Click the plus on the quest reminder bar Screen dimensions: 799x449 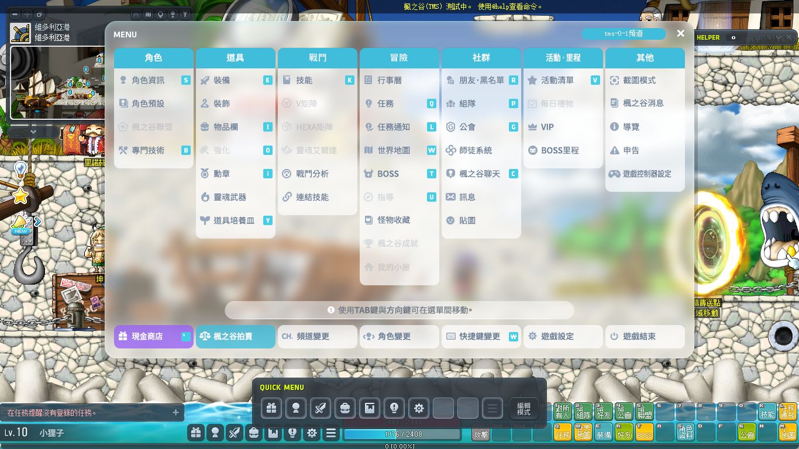[175, 413]
